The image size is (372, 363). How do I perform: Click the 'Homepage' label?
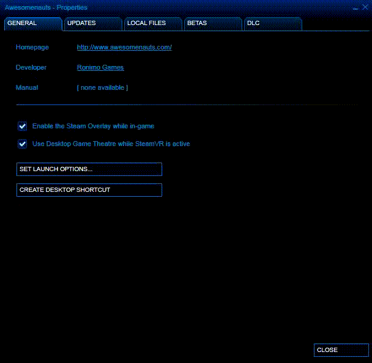(32, 48)
